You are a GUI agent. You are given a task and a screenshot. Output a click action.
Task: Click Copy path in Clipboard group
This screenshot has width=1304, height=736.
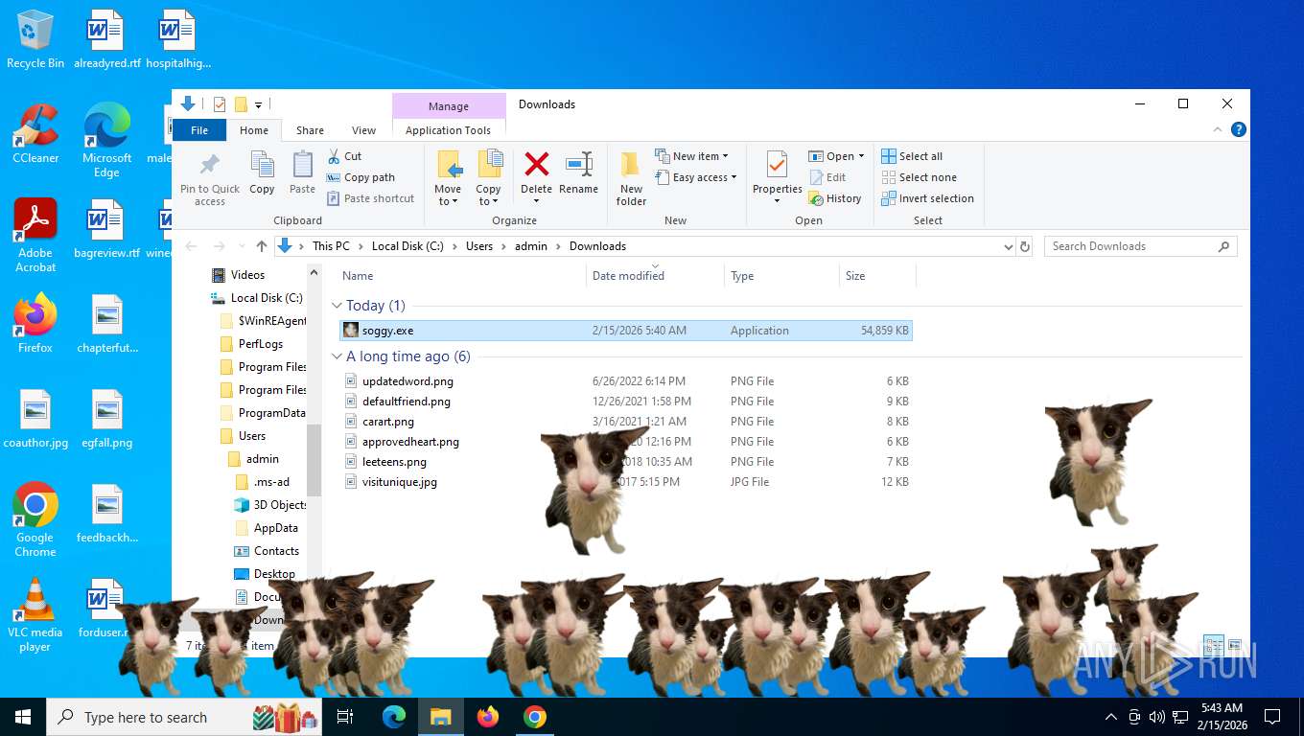[361, 177]
